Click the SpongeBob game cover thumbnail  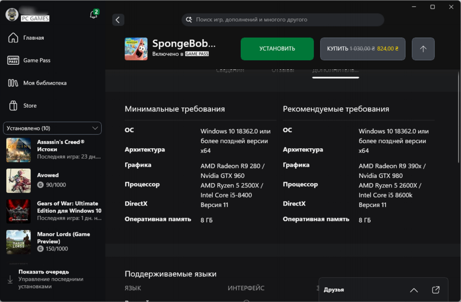[x=136, y=49]
